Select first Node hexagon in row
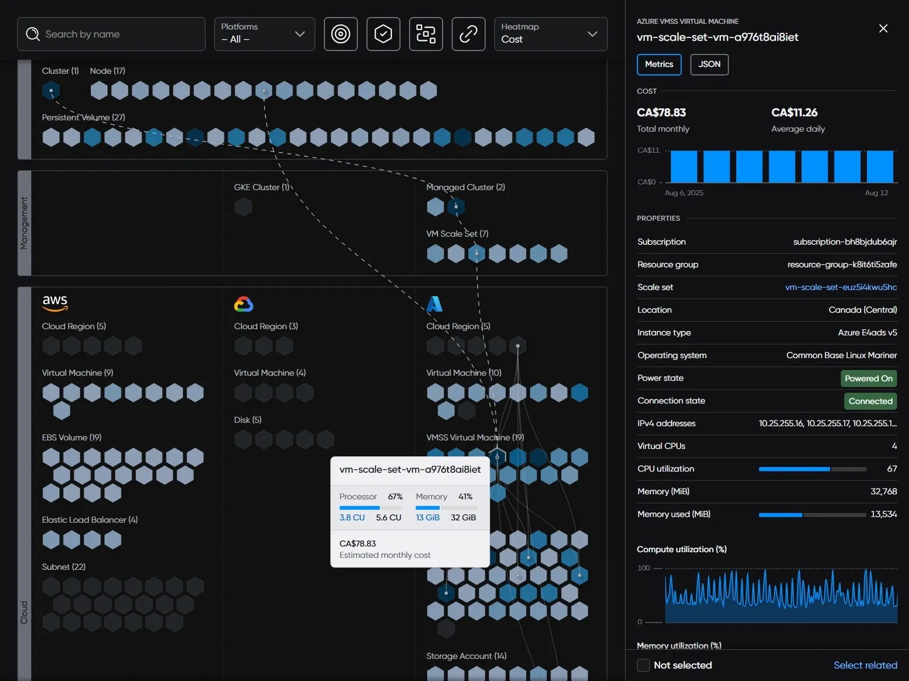Image resolution: width=909 pixels, height=681 pixels. [99, 90]
